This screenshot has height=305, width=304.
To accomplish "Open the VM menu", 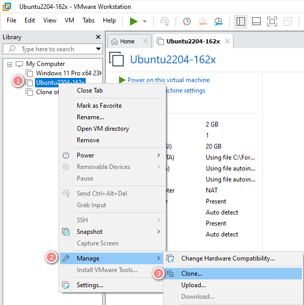I will [x=69, y=20].
